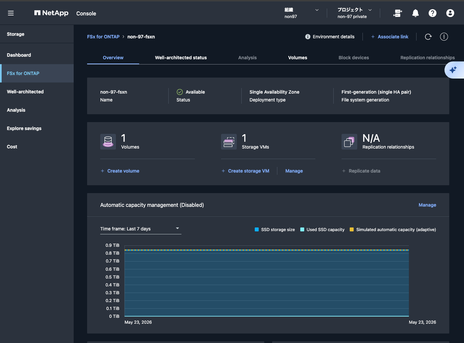Screen dimensions: 464x343
Task: Click the plus icon beside Create storage VM
Action: pos(223,171)
